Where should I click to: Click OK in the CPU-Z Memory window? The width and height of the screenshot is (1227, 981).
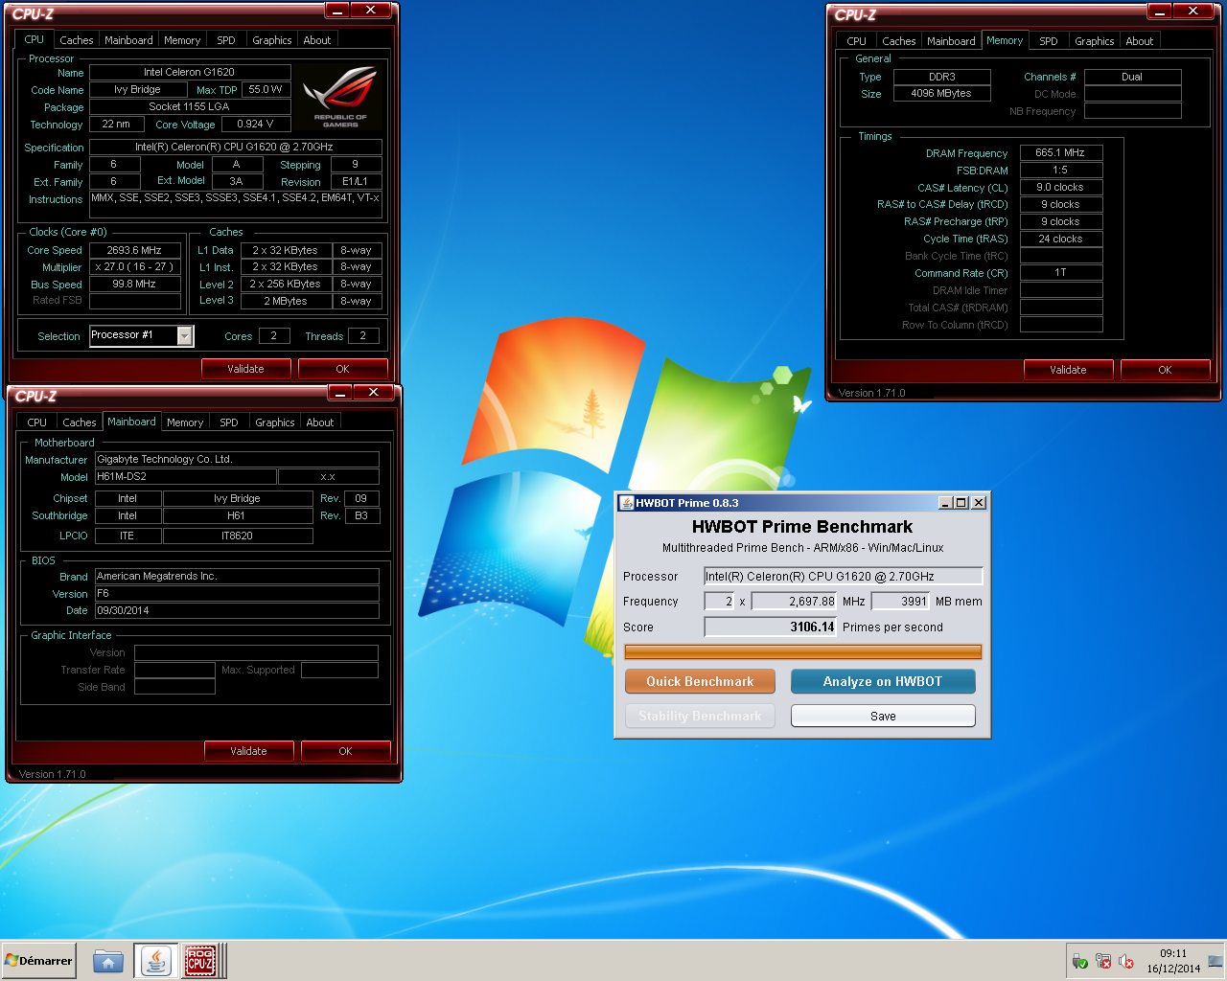tap(1166, 370)
